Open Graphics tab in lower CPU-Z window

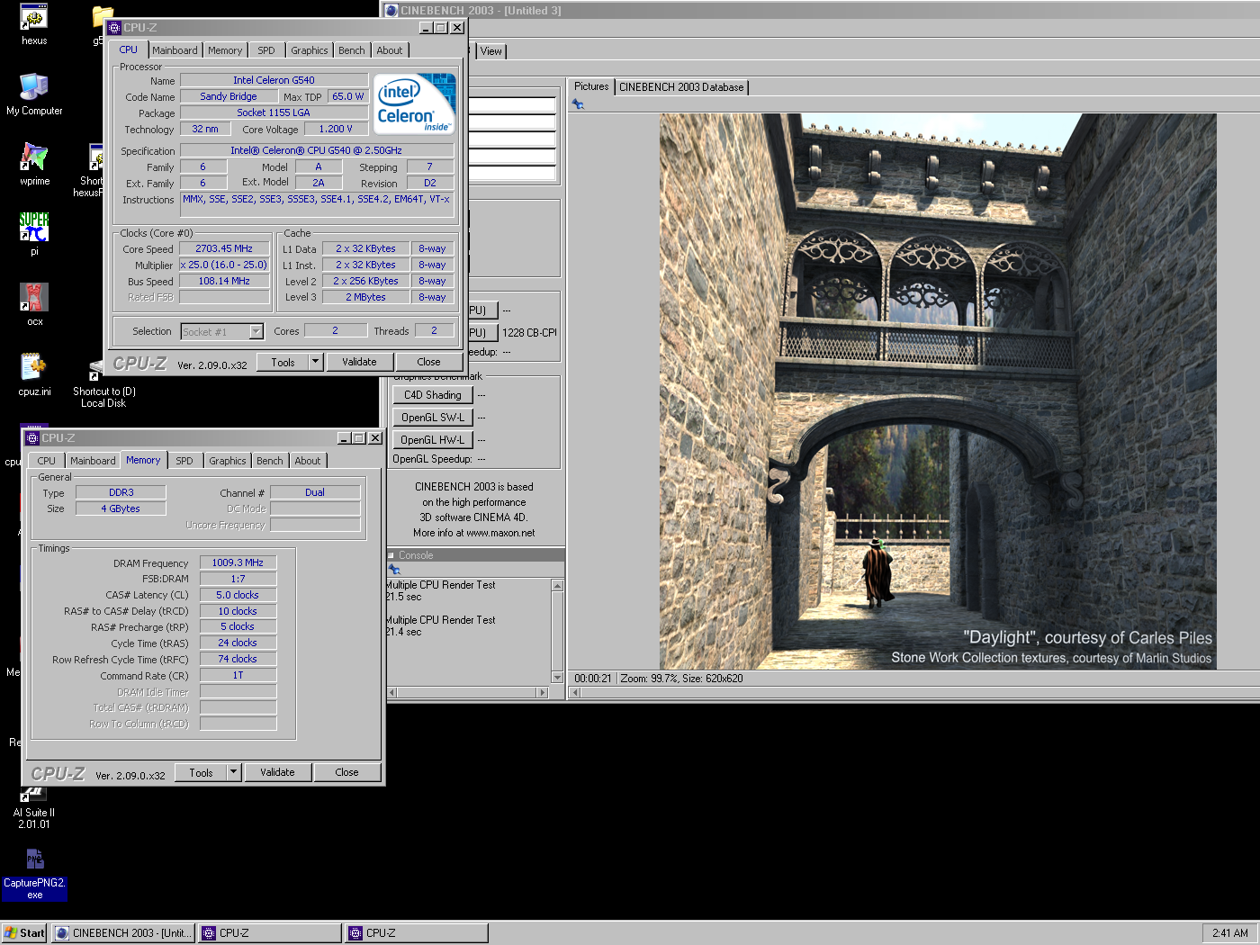(228, 461)
